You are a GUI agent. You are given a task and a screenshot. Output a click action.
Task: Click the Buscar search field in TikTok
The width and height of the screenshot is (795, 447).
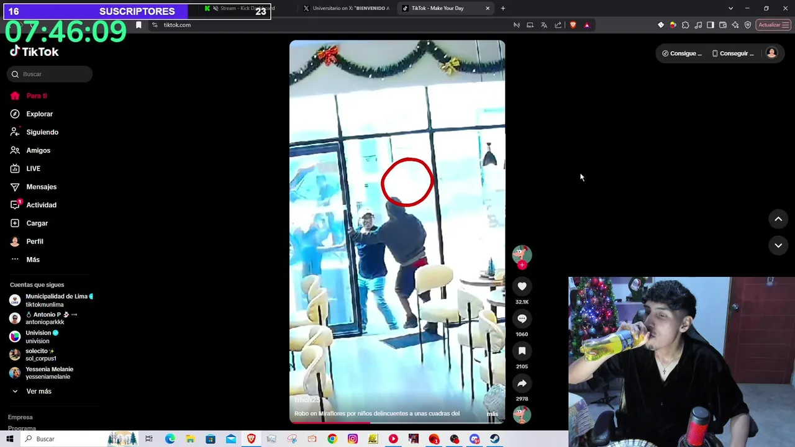[x=50, y=74]
